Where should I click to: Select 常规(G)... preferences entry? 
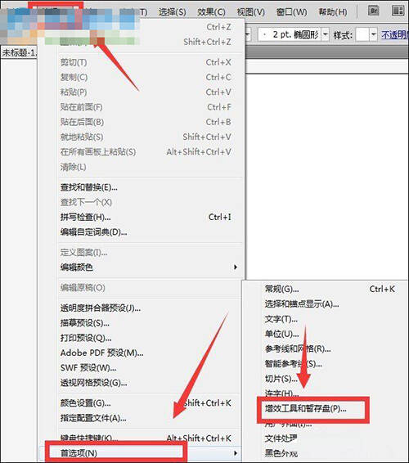281,289
